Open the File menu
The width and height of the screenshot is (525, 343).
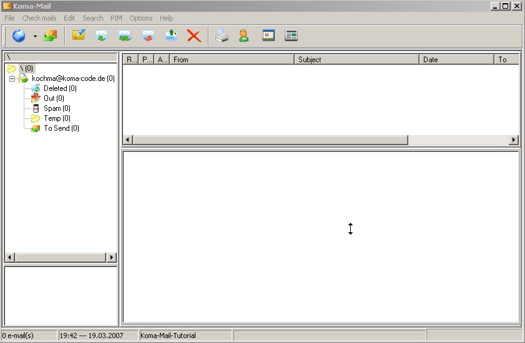pos(9,18)
